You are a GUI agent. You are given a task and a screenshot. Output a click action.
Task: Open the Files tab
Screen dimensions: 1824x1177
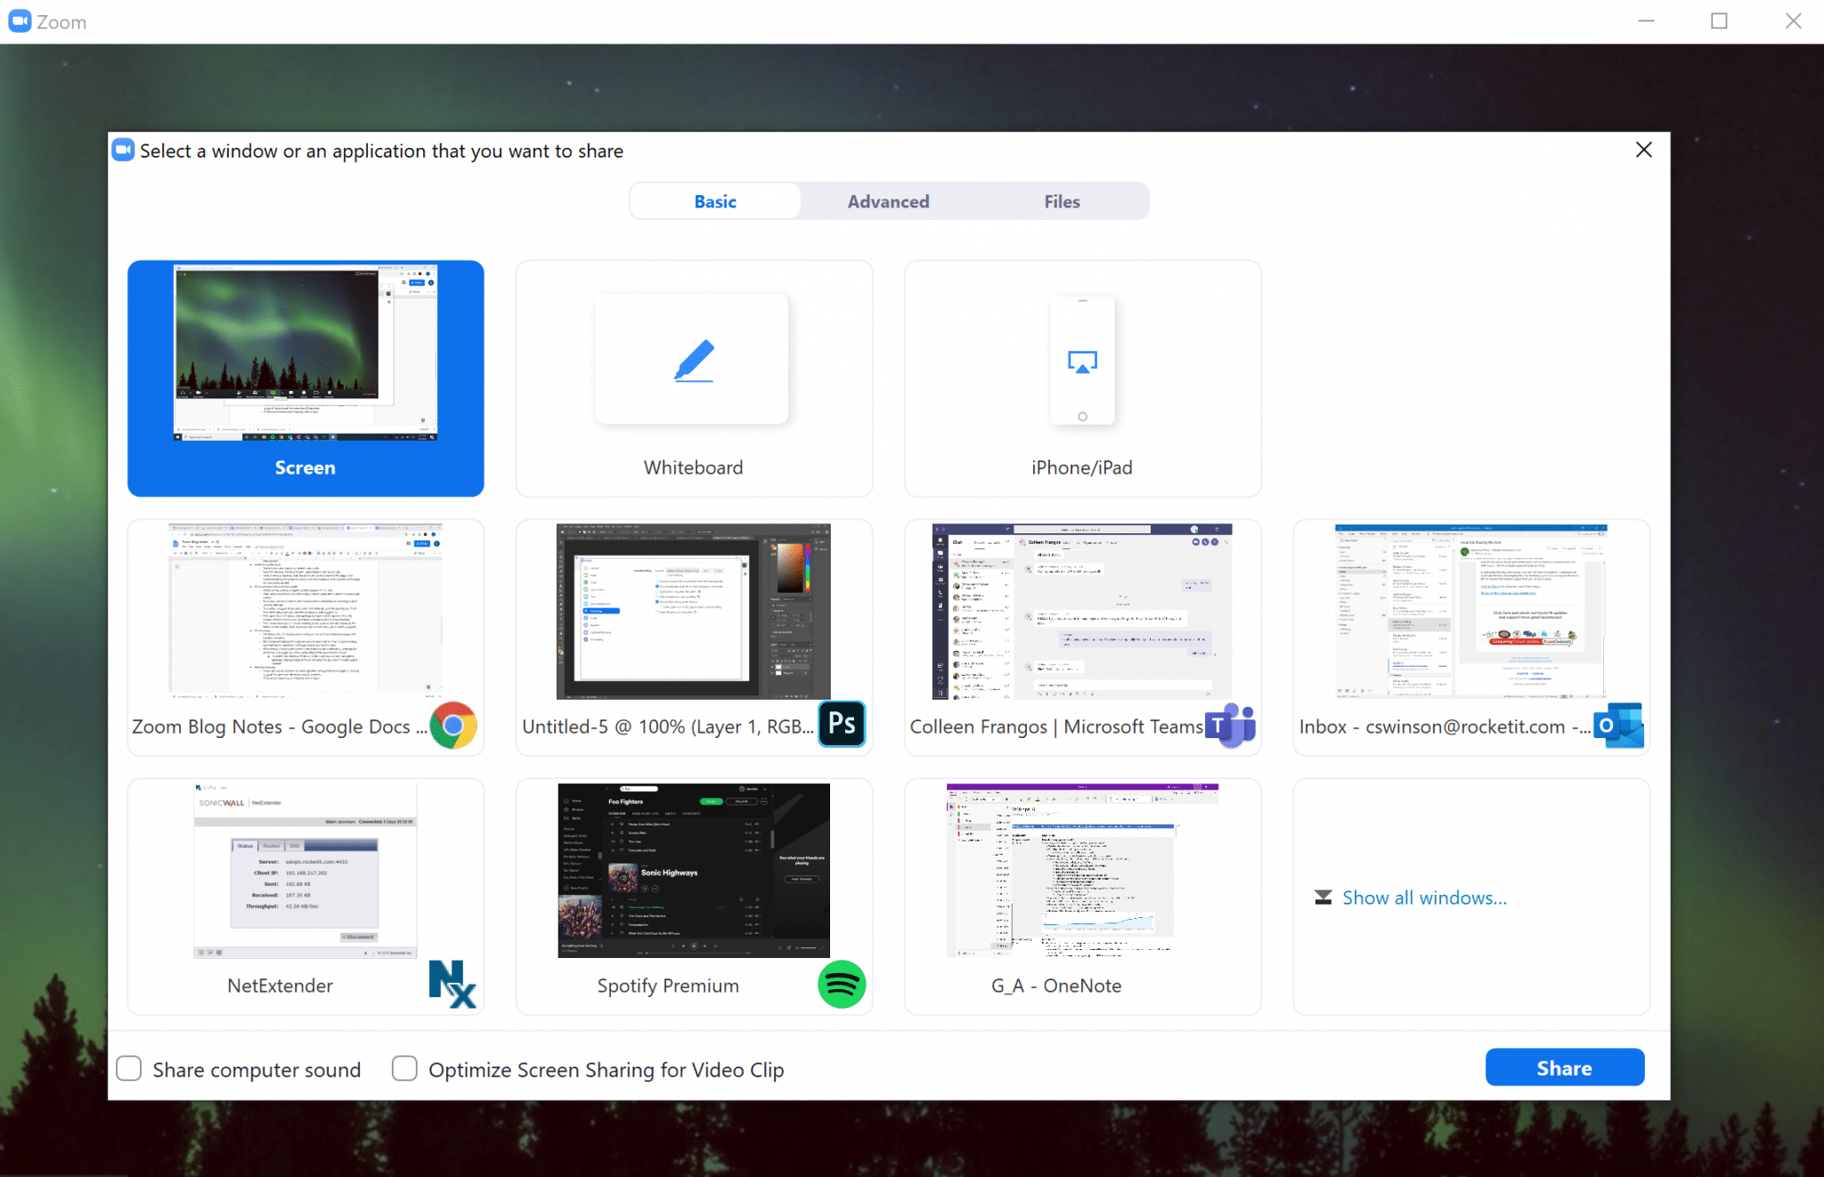pos(1062,201)
